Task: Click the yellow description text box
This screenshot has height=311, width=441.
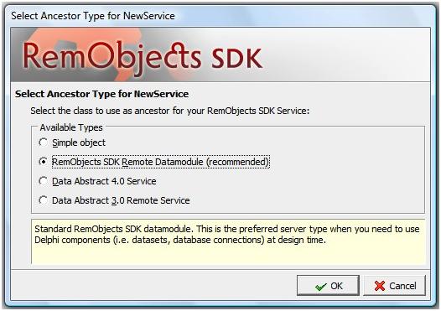Action: [228, 241]
